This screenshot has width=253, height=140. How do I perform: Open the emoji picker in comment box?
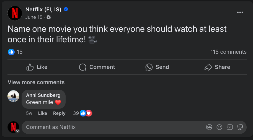(219, 127)
